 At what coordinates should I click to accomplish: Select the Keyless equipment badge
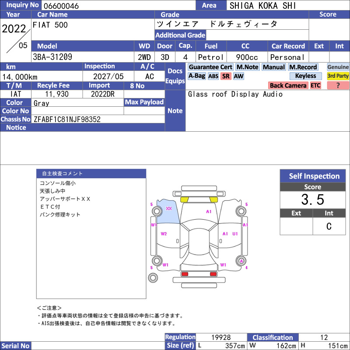pyautogui.click(x=305, y=76)
